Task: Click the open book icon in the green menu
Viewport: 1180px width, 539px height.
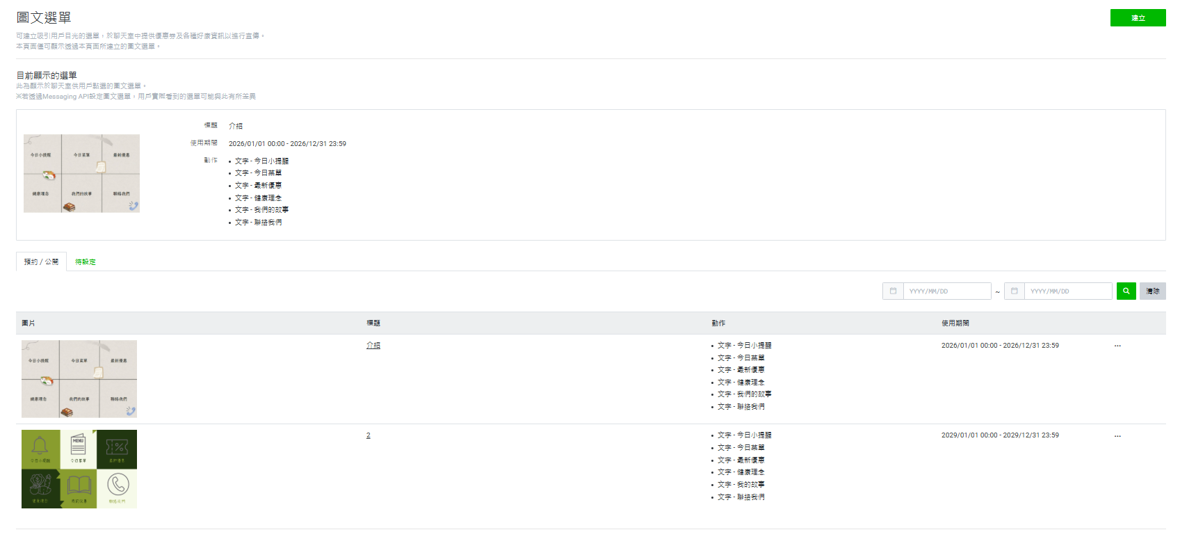Action: click(x=79, y=484)
